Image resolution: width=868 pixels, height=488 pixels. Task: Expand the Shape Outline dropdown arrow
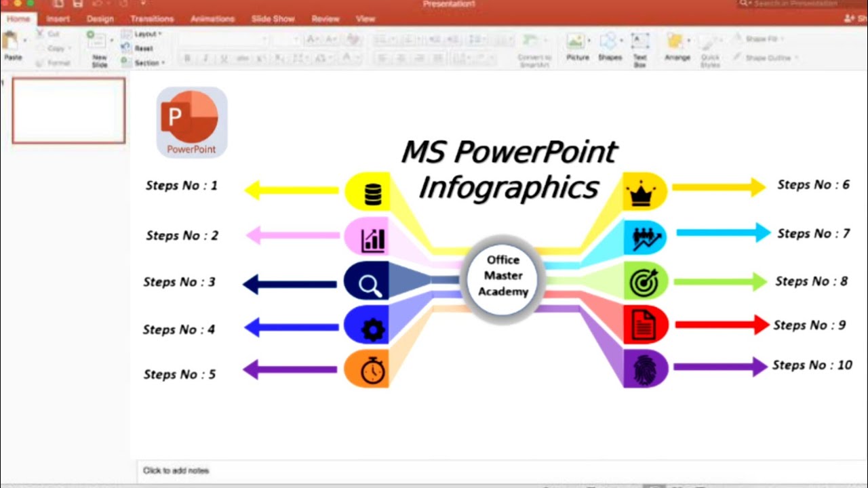(x=795, y=58)
